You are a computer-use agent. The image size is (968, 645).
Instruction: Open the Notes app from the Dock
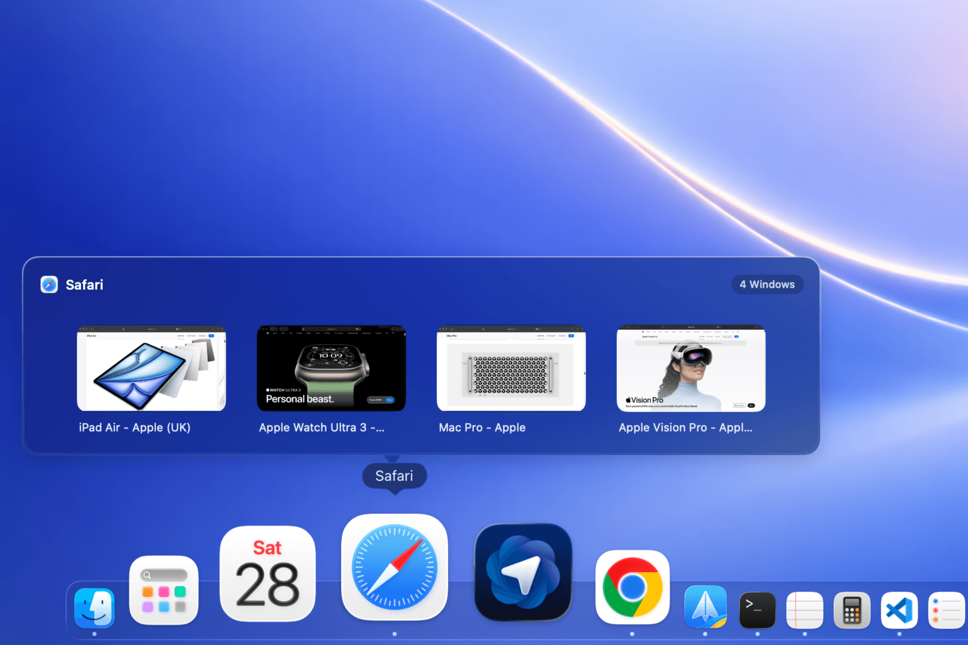804,610
